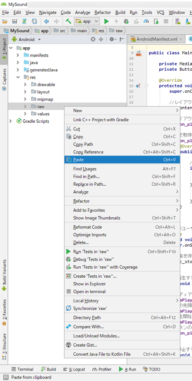The height and width of the screenshot is (381, 192).
Task: Open the Android project view dropdown
Action: tap(26, 39)
